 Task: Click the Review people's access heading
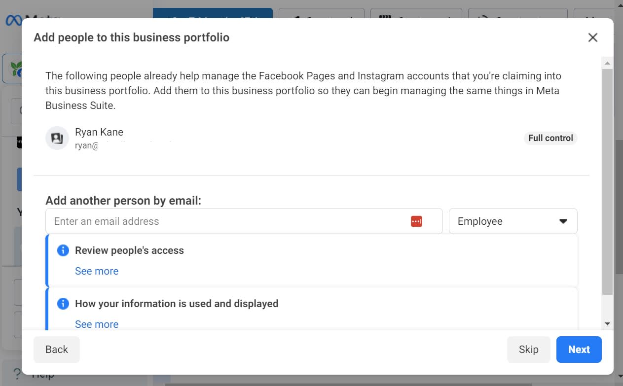(x=129, y=250)
